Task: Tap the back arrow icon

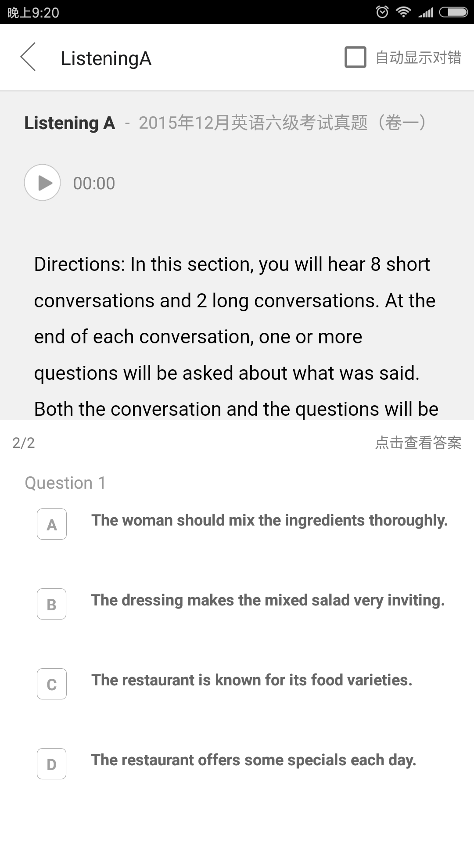Action: point(28,57)
